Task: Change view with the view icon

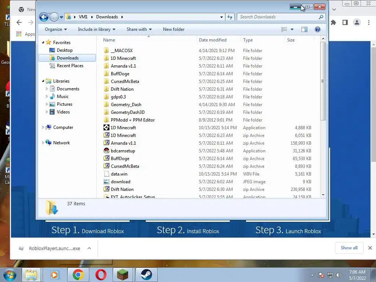Action: click(x=284, y=29)
